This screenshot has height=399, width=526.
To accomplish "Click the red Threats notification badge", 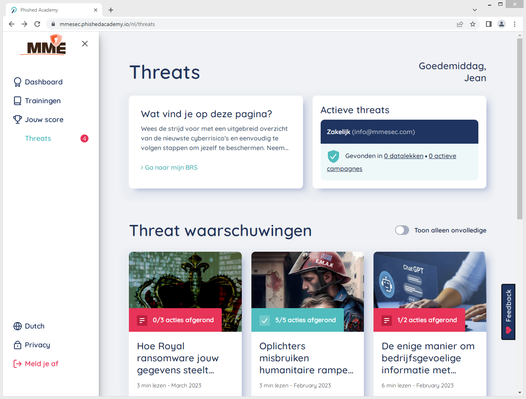I will [x=84, y=138].
